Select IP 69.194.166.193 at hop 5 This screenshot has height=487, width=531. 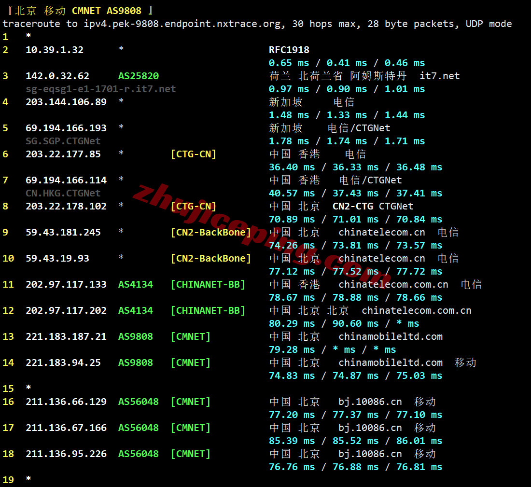(66, 128)
